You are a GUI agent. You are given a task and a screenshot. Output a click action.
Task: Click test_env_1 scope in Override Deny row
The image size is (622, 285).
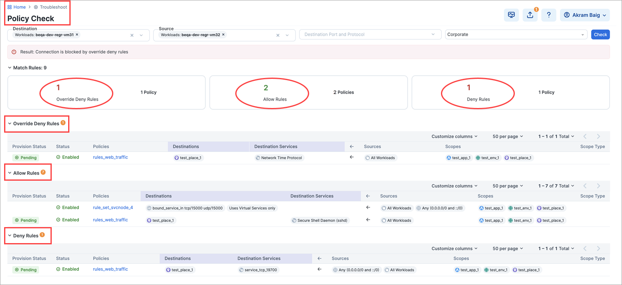tap(488, 158)
